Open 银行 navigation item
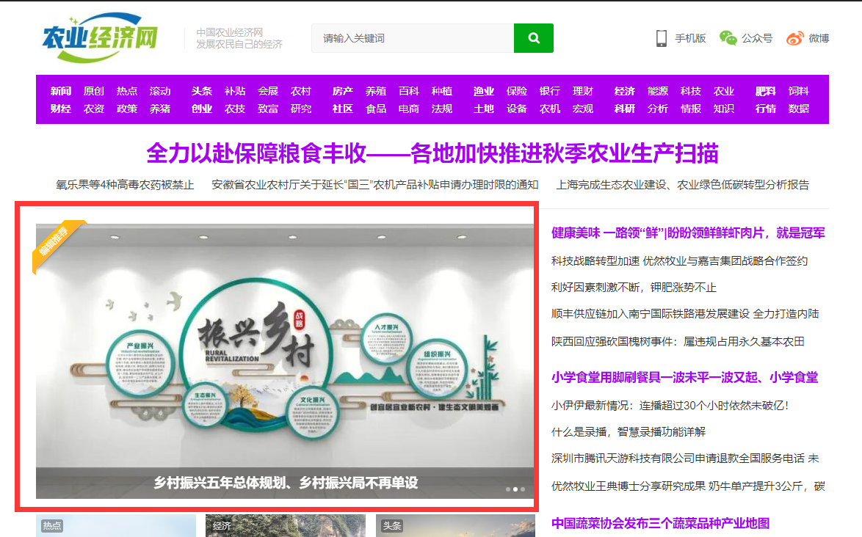 (550, 91)
